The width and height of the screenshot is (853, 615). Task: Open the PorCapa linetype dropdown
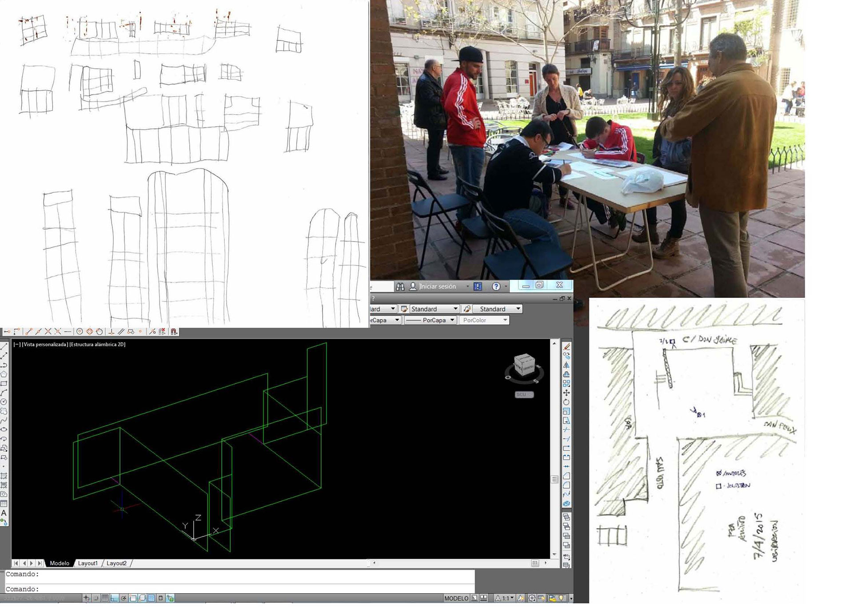430,320
